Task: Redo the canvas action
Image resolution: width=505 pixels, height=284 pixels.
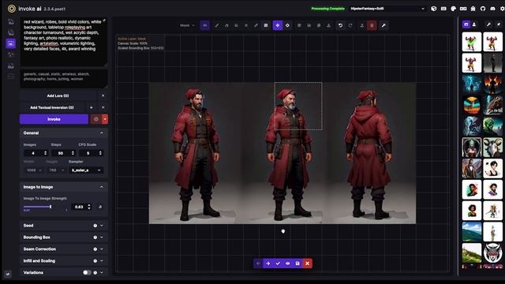Action: [x=350, y=25]
